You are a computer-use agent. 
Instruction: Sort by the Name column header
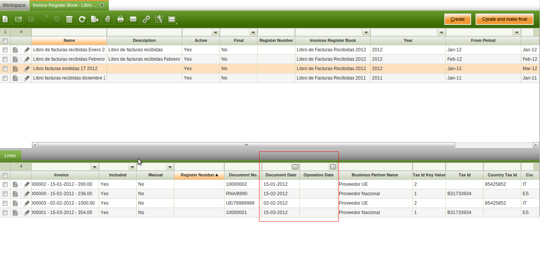point(69,40)
